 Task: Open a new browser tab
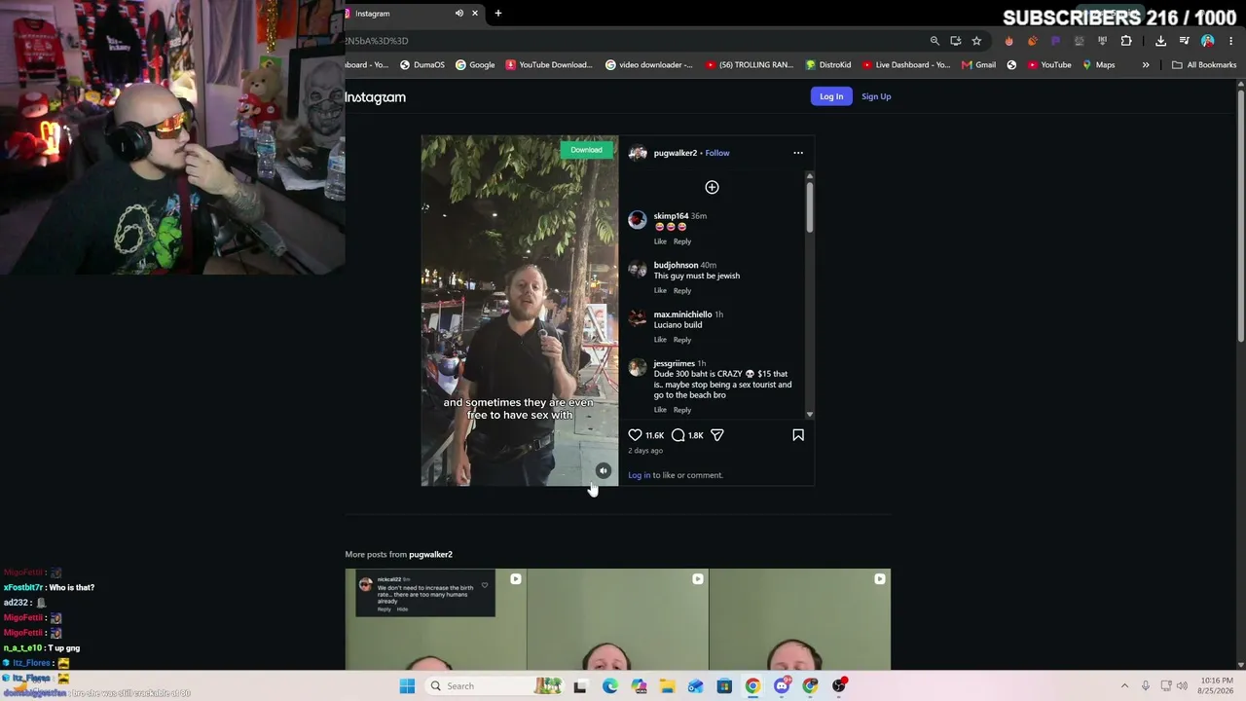point(497,14)
